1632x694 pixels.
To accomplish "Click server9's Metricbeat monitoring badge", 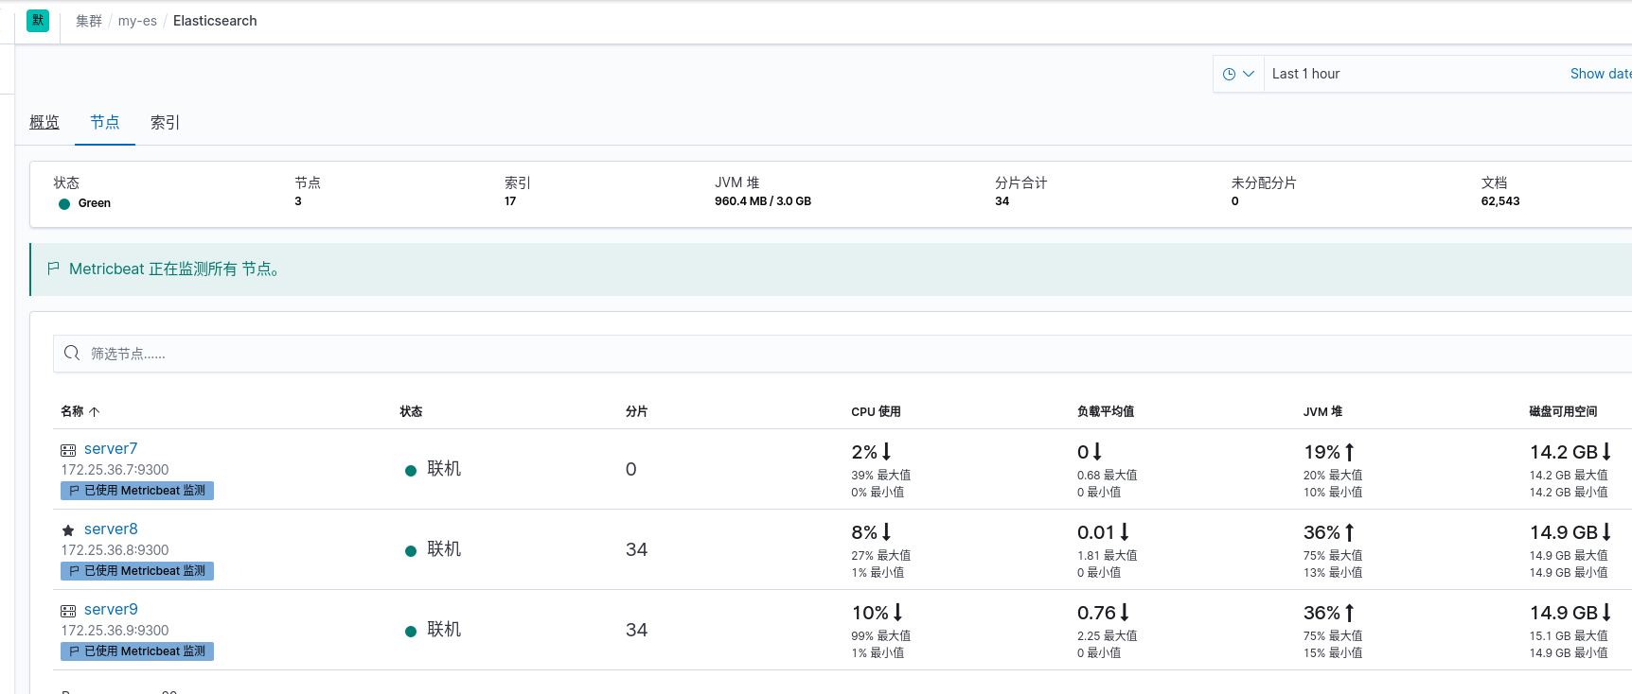I will (x=137, y=651).
